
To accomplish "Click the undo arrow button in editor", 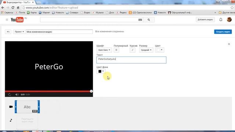I will pos(8,32).
